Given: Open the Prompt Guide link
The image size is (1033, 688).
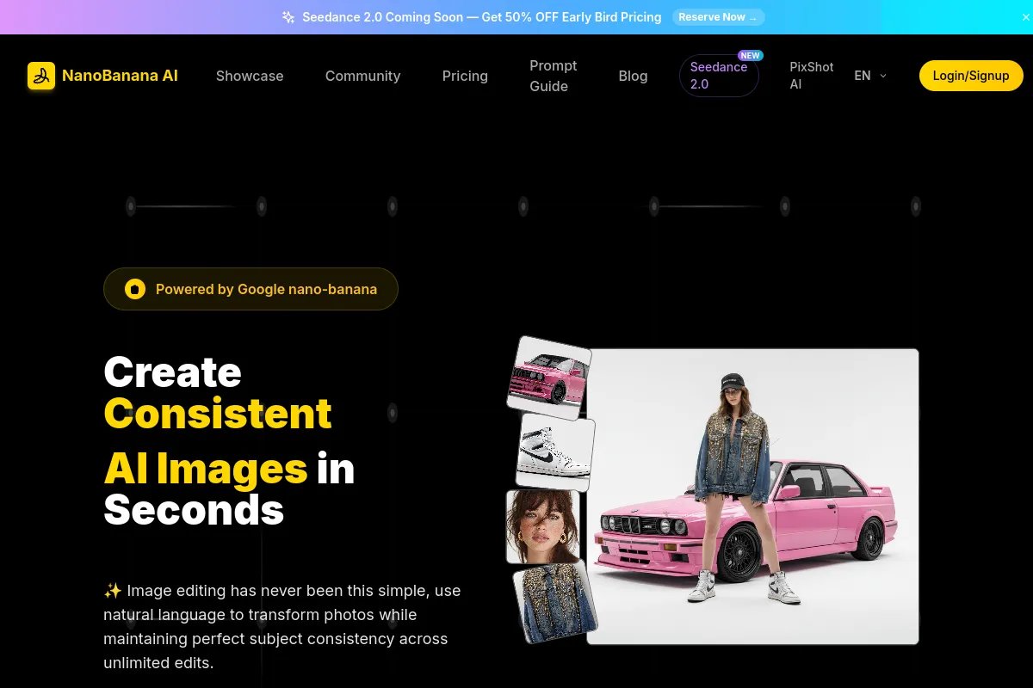Looking at the screenshot, I should pyautogui.click(x=553, y=76).
